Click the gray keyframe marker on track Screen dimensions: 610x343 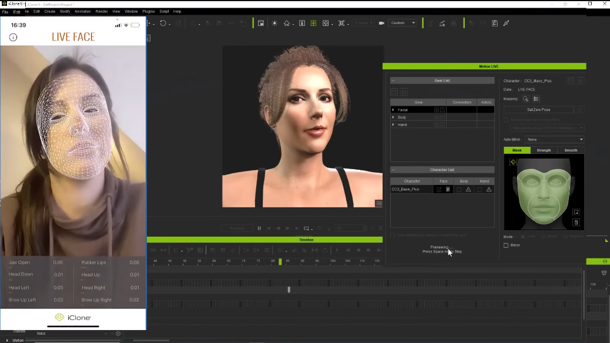click(x=289, y=290)
